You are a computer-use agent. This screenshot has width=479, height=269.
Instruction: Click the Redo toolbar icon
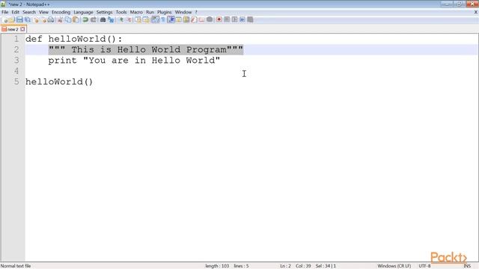[x=94, y=20]
